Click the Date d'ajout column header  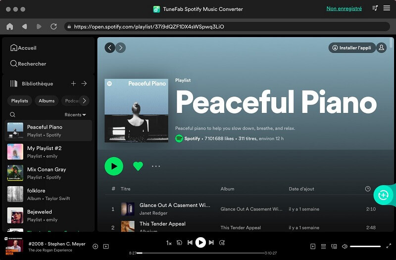click(301, 189)
